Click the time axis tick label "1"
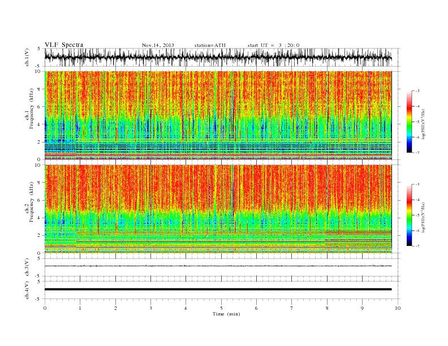Image resolution: width=448 pixels, height=346 pixels. 80,308
